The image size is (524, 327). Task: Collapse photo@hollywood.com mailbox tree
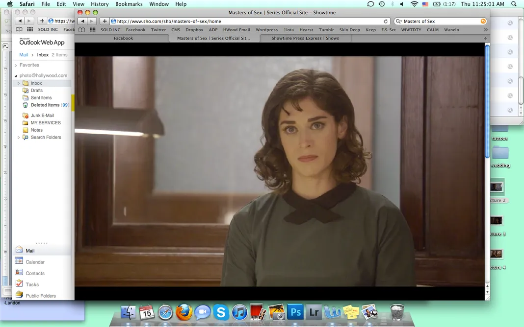[16, 76]
